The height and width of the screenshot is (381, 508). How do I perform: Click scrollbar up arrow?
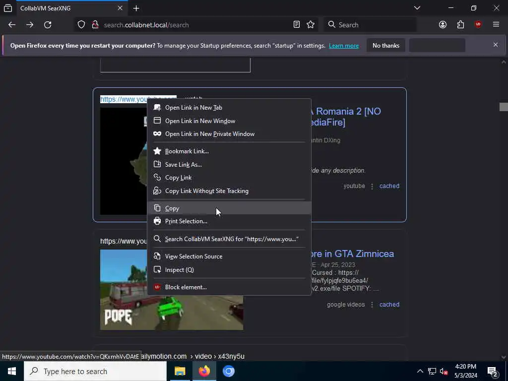click(504, 62)
